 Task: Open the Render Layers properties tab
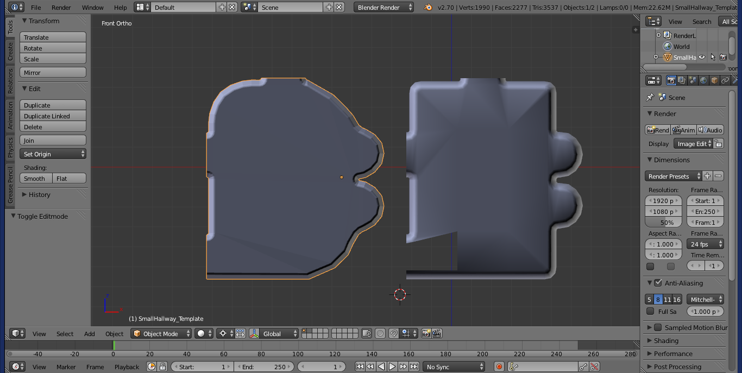coord(682,80)
